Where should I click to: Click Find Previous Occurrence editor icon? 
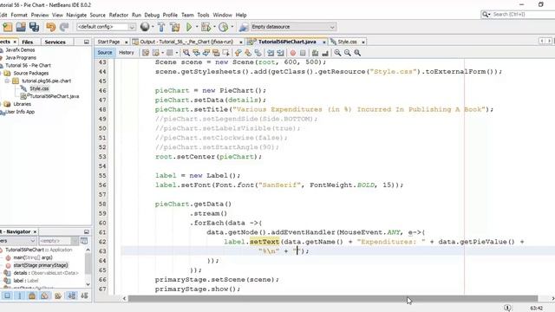[x=196, y=53]
